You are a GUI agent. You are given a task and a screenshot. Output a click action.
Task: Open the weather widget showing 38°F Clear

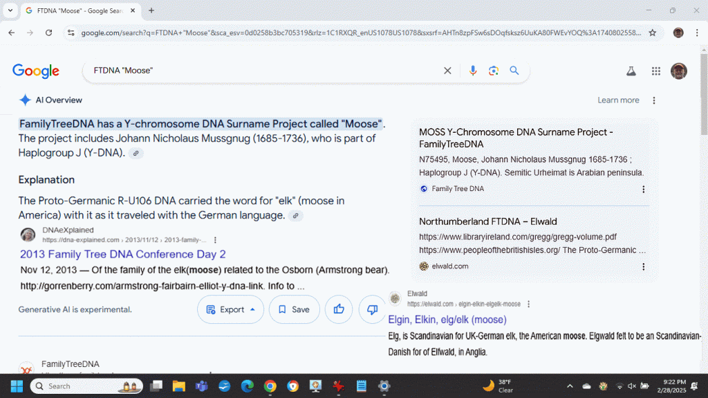(x=499, y=386)
